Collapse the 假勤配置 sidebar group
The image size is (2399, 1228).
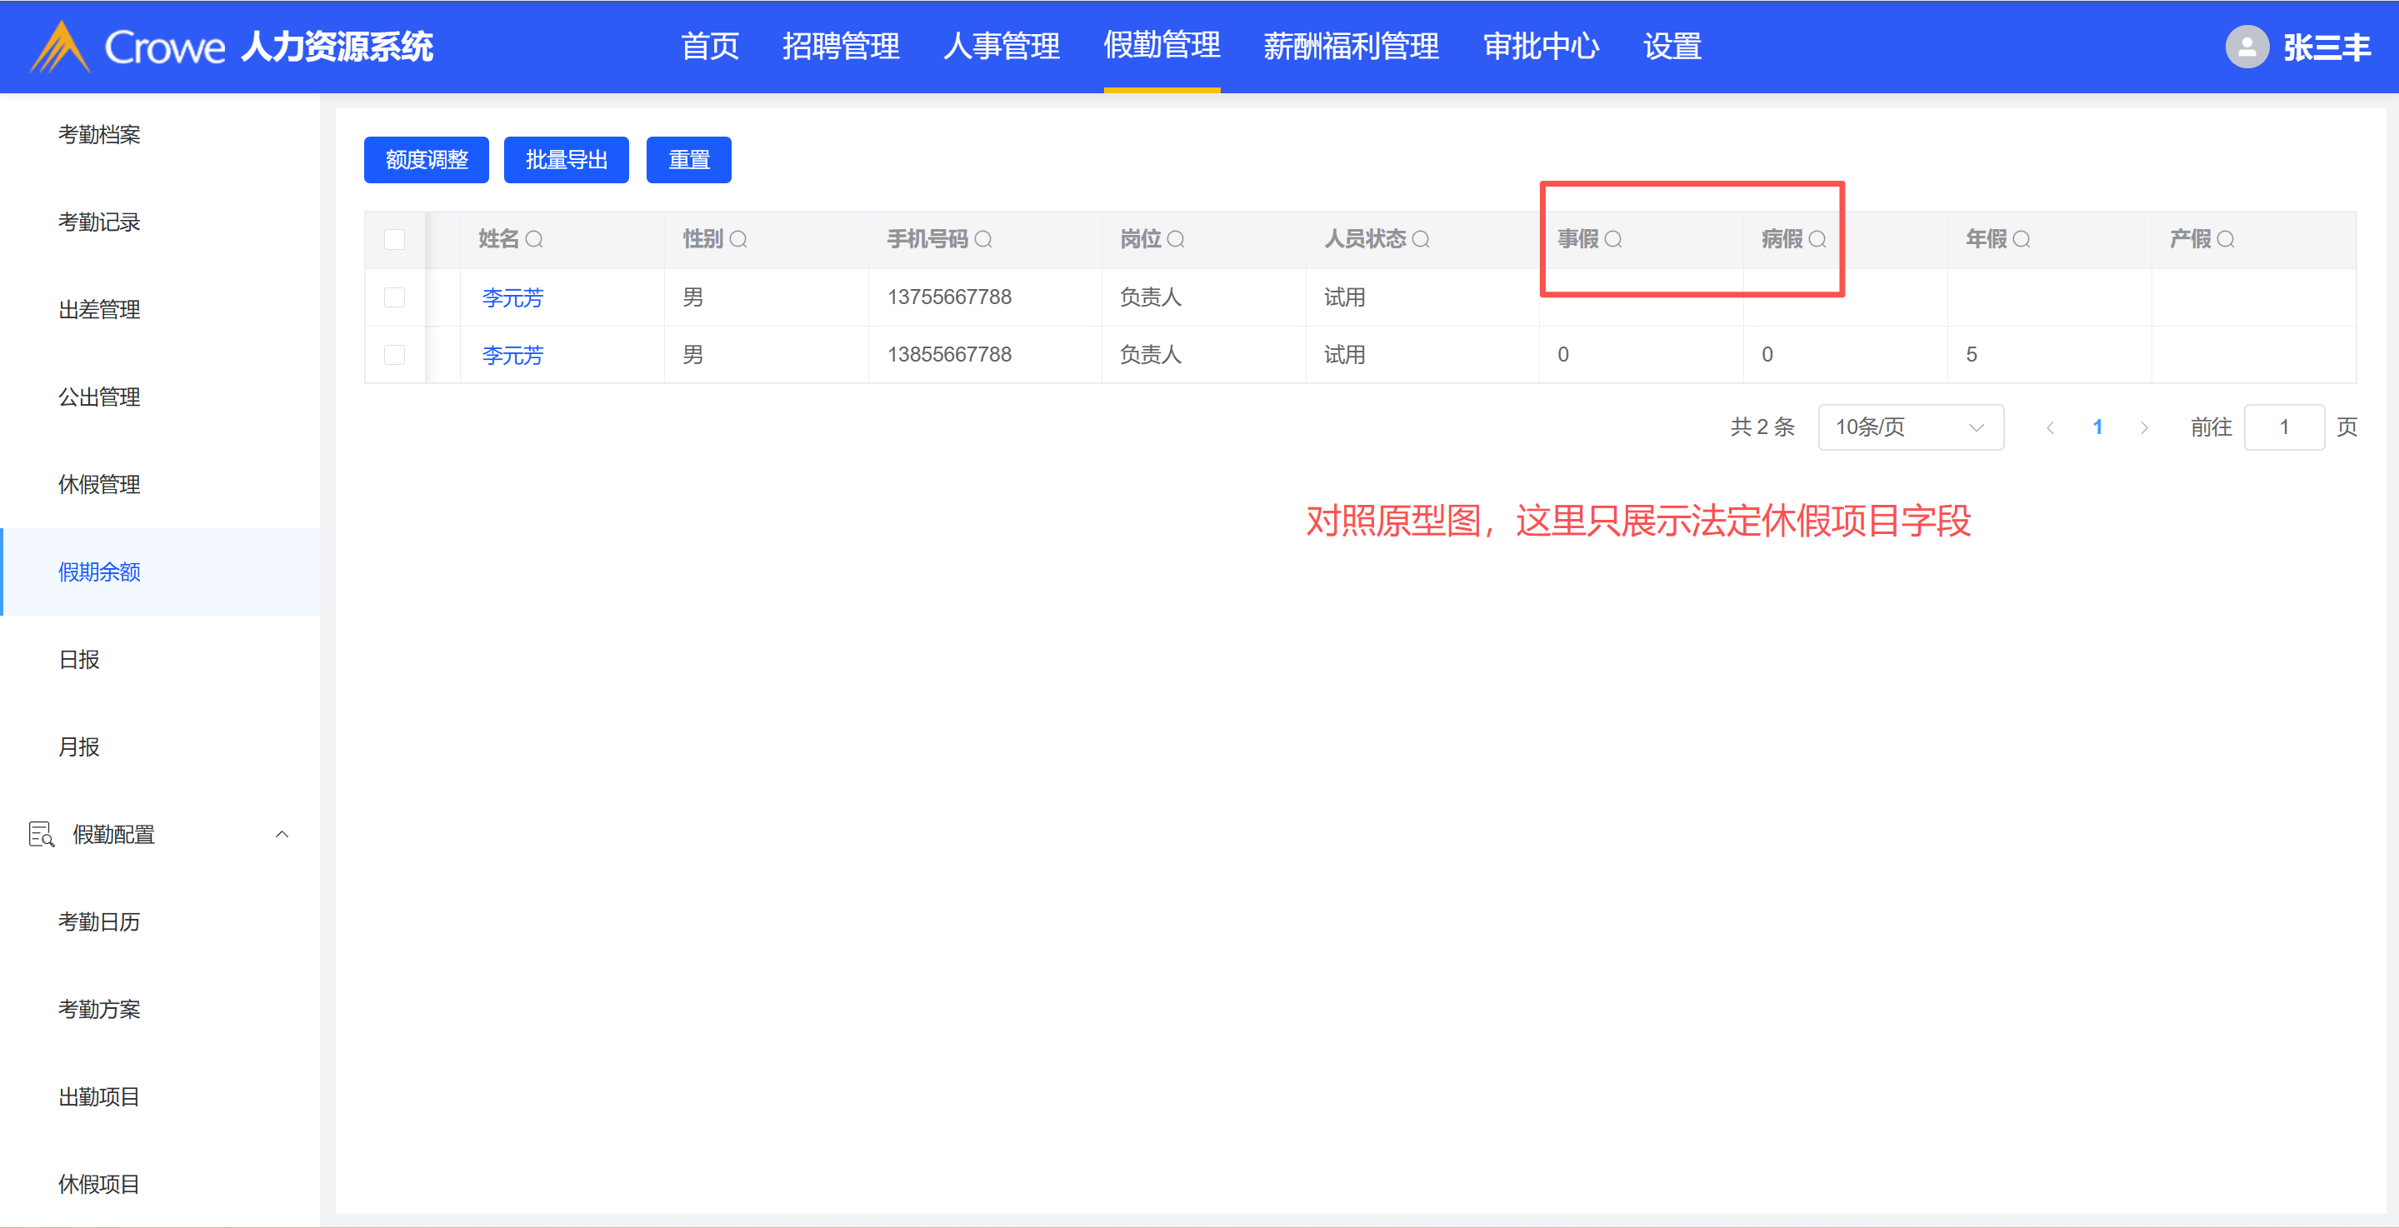point(282,834)
